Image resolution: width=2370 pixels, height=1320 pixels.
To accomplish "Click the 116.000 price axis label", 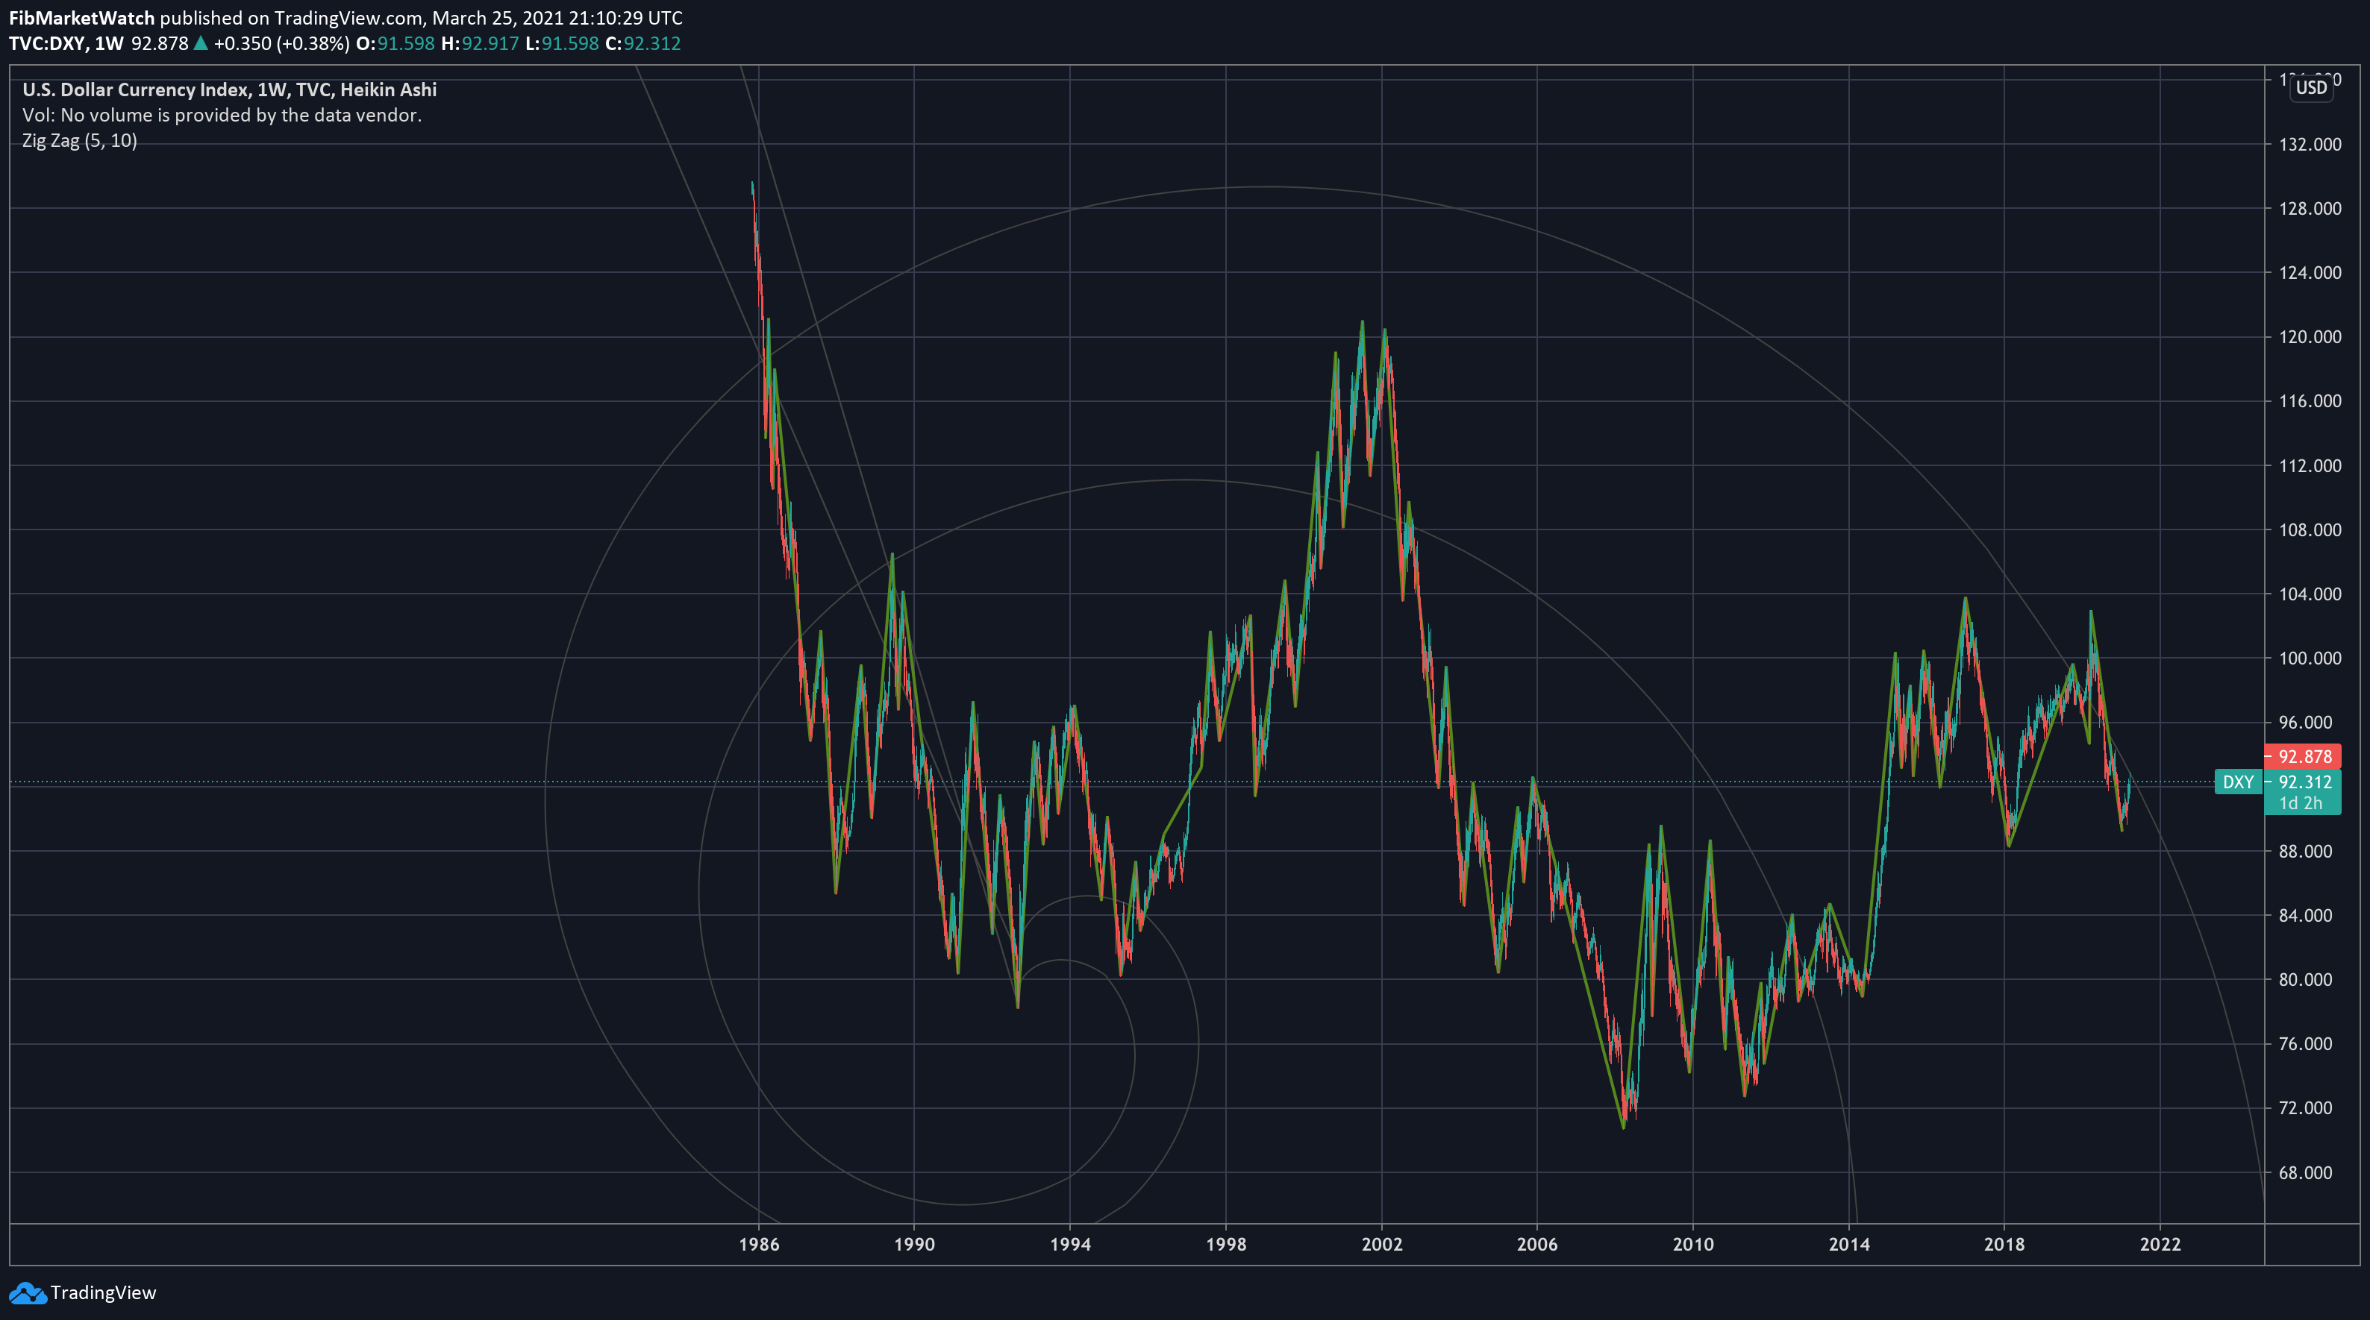I will [2310, 402].
